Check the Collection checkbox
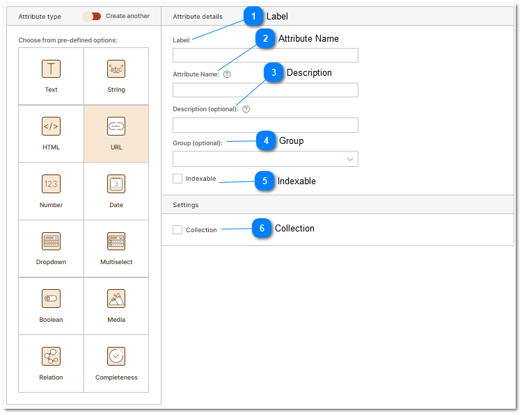 tap(177, 229)
